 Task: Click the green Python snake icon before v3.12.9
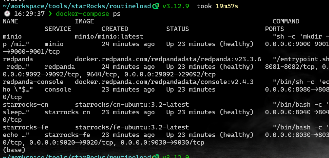156,6
